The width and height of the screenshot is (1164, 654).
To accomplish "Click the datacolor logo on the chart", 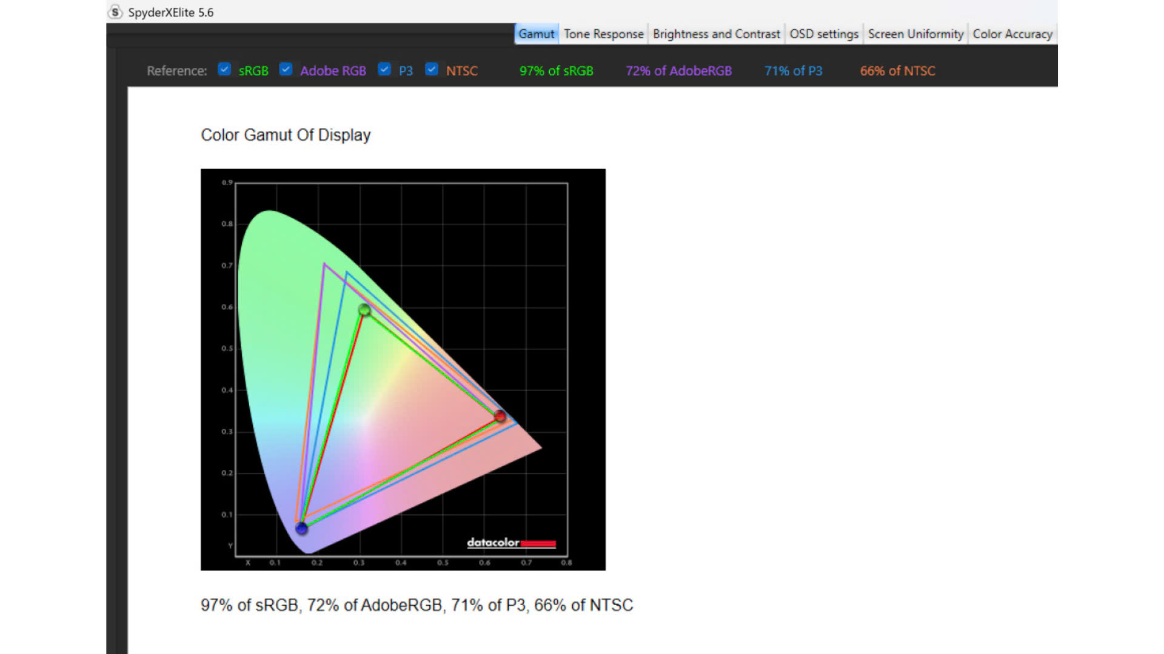I will click(x=510, y=543).
